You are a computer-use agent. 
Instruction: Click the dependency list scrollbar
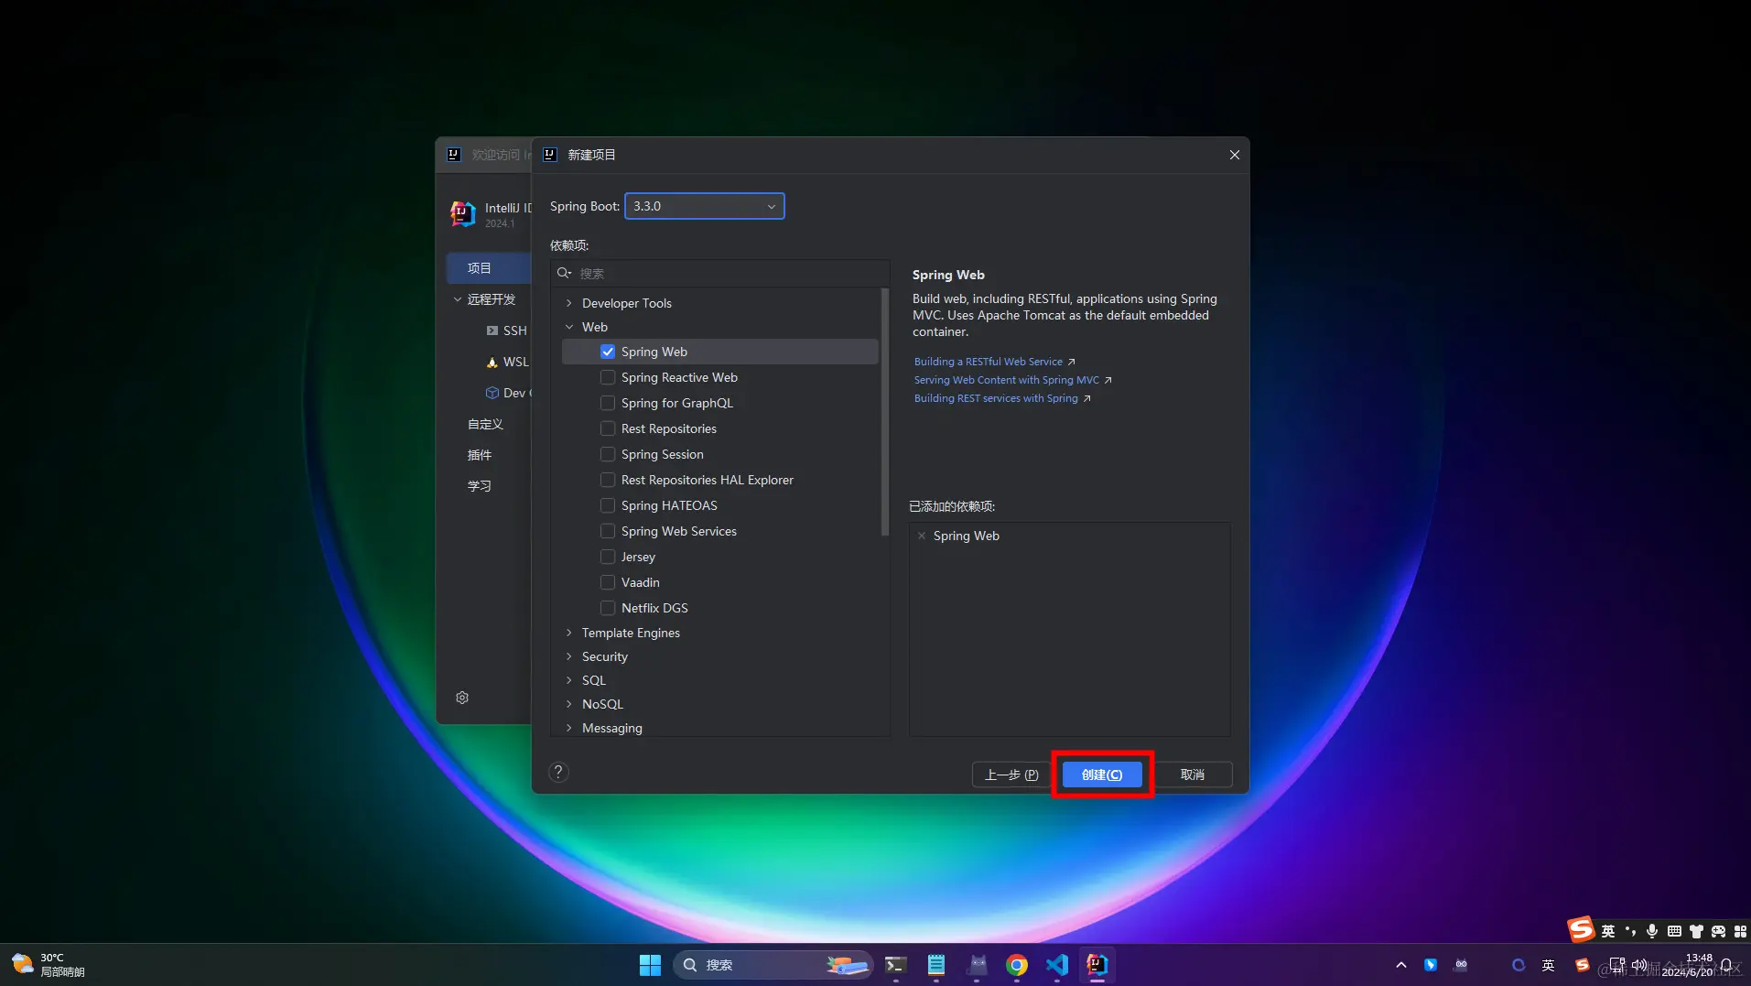coord(884,412)
